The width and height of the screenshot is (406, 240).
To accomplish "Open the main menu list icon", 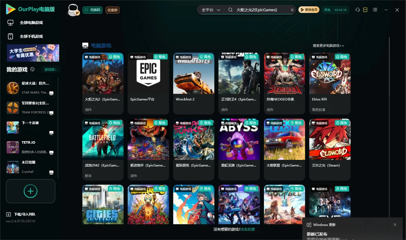I will [375, 10].
